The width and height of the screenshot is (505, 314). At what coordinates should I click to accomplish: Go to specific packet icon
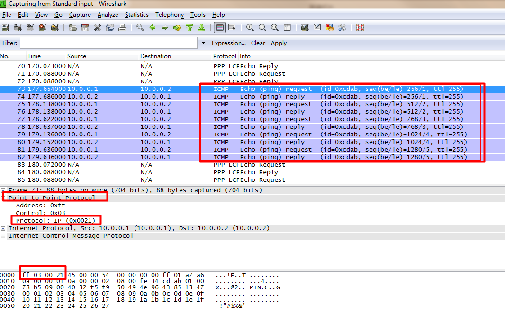coord(177,27)
